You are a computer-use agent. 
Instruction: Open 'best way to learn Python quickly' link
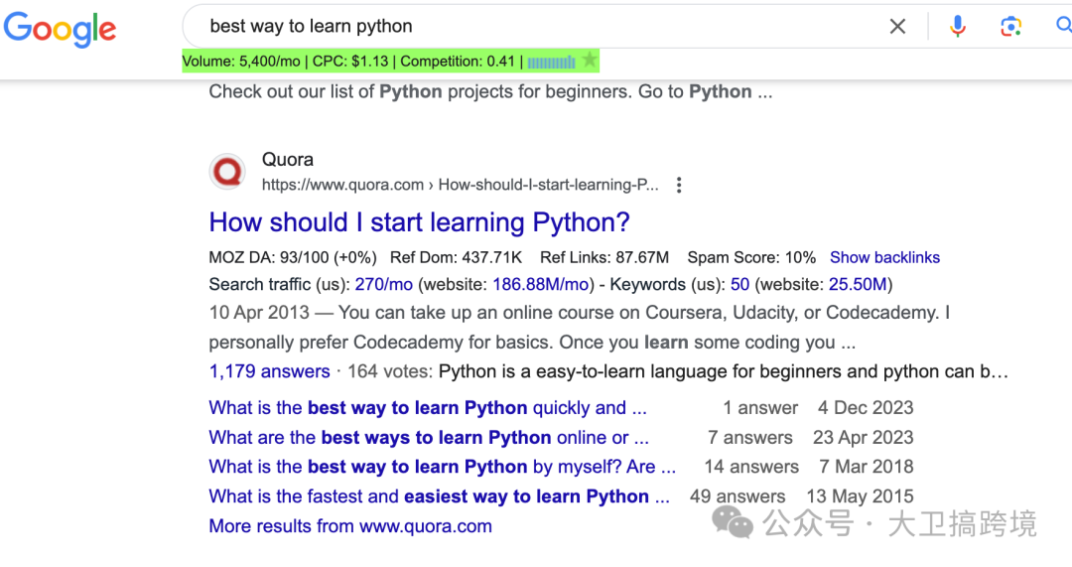click(x=427, y=408)
